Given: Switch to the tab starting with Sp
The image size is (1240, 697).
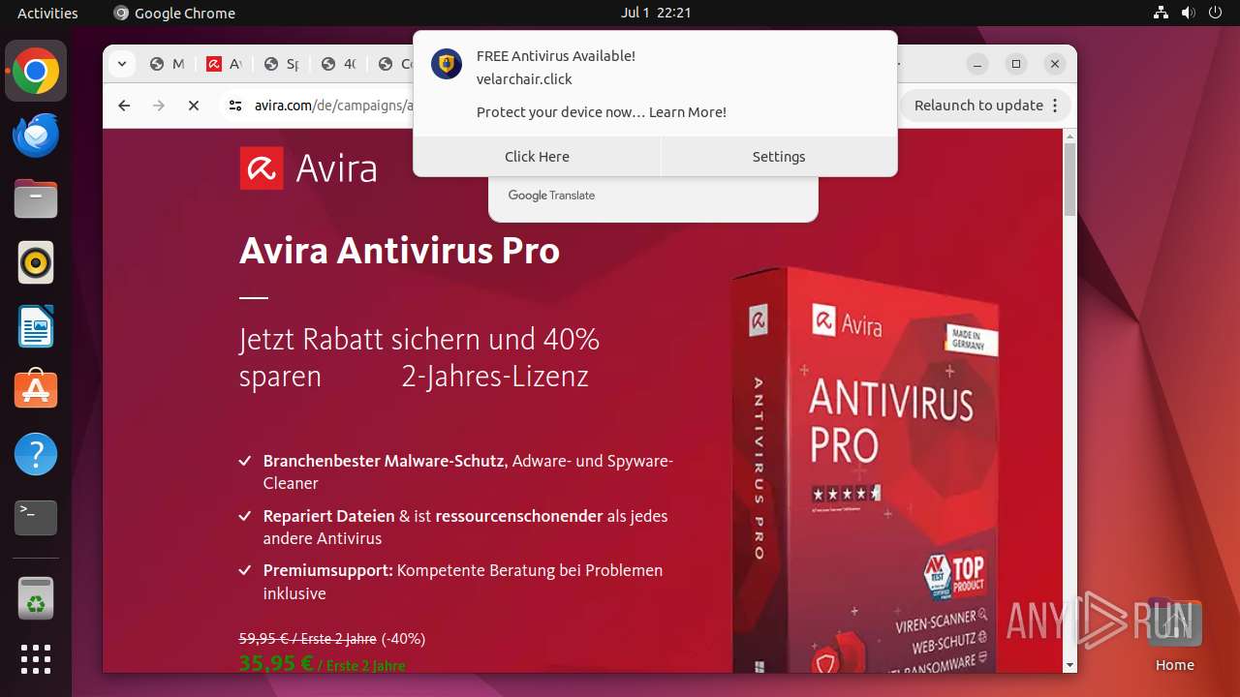Looking at the screenshot, I should tap(281, 64).
